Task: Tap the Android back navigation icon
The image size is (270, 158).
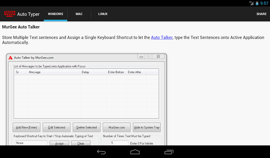Action: click(x=101, y=152)
